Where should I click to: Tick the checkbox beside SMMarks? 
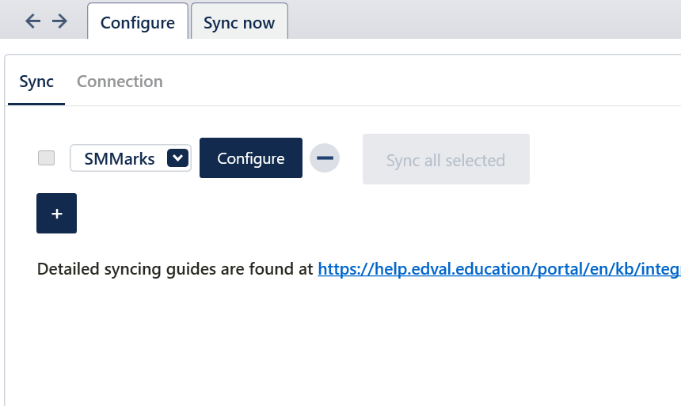[47, 158]
